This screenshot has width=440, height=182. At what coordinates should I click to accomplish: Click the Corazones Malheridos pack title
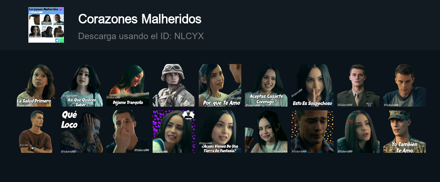(140, 19)
